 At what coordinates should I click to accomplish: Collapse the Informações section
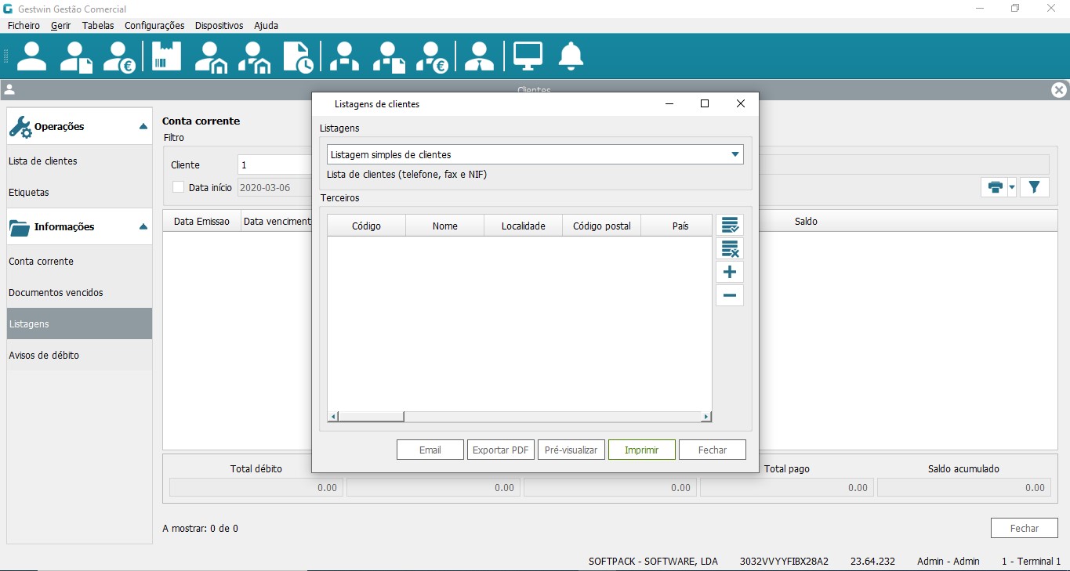tap(143, 227)
